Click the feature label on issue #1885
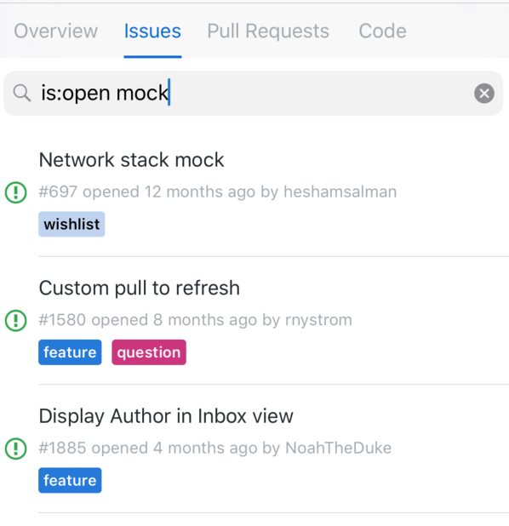Viewport: 509px width, 526px height. tap(70, 480)
